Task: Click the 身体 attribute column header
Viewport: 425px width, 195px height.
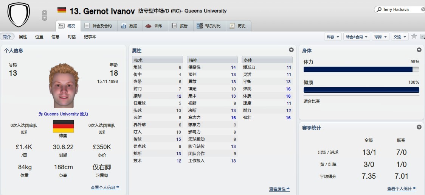Action: [267, 60]
